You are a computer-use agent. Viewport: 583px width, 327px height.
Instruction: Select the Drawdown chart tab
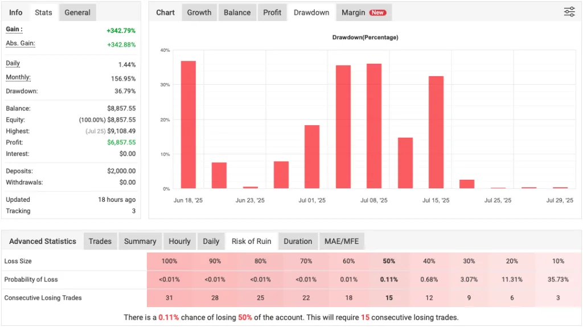(x=311, y=13)
